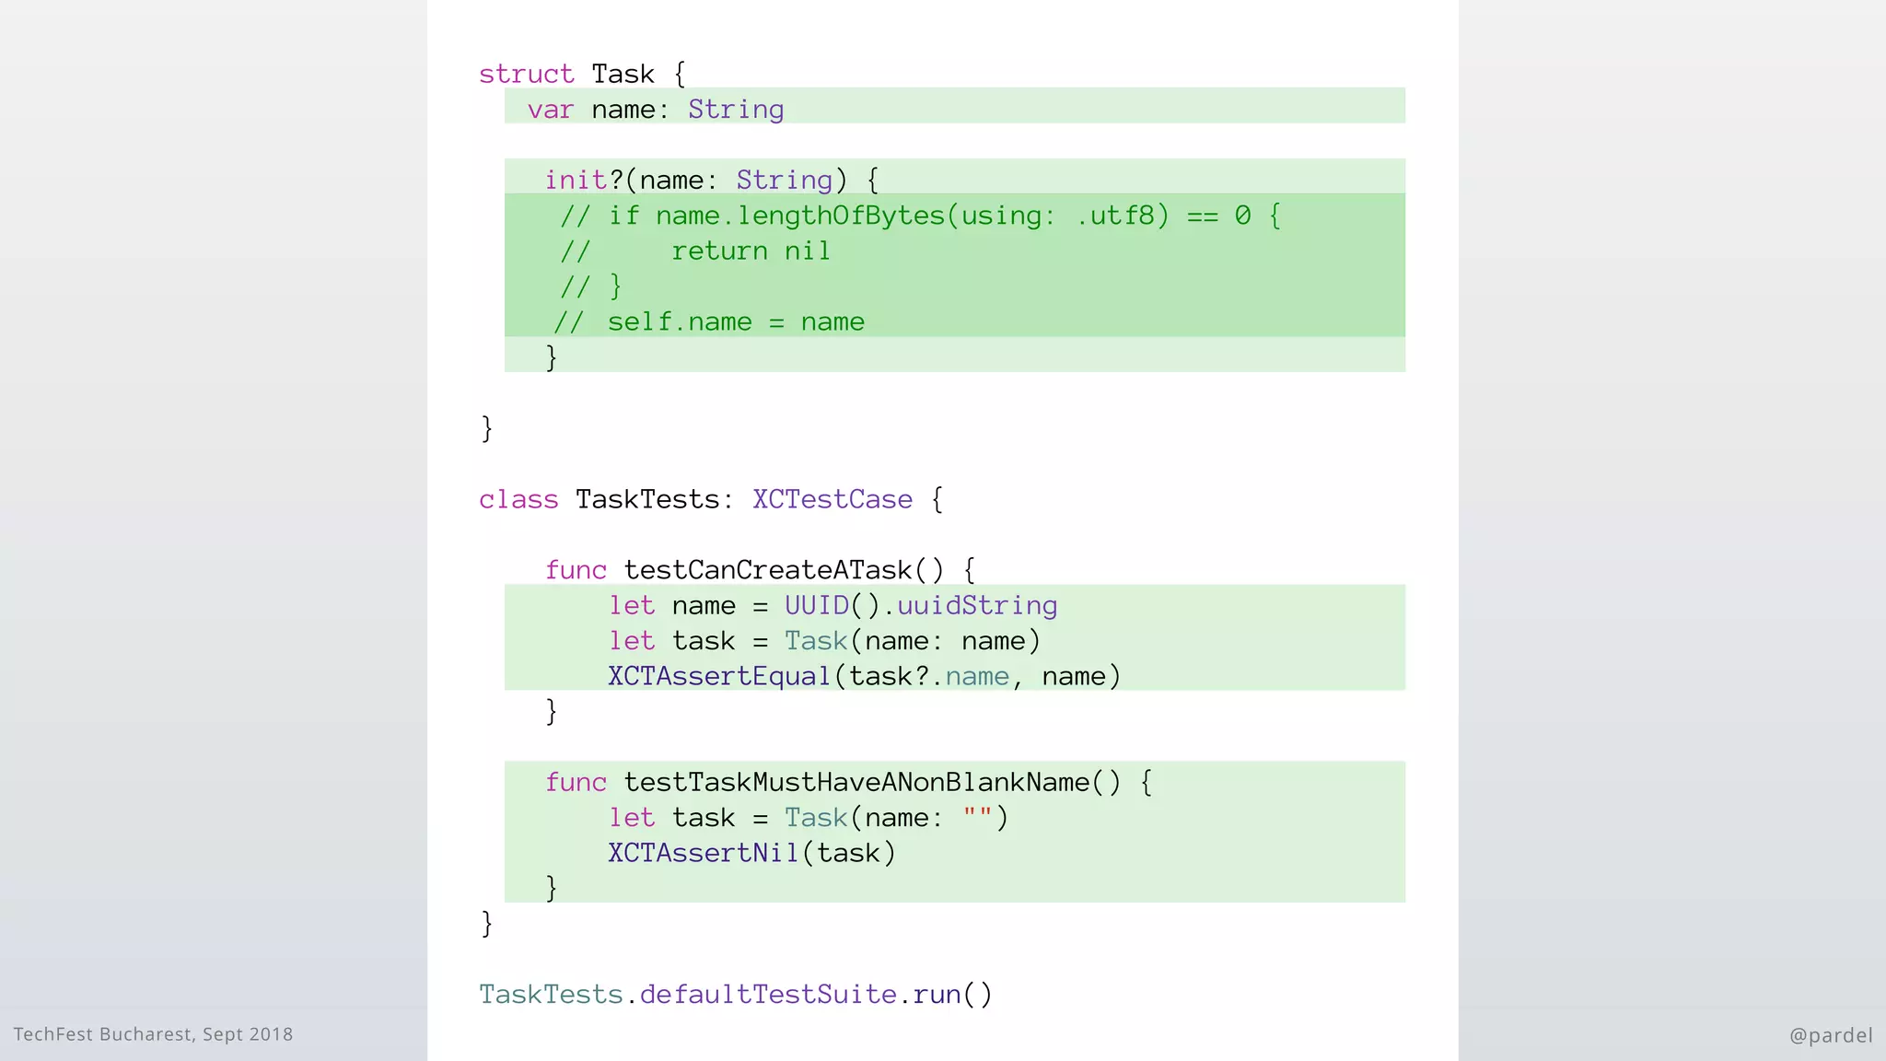Click the 'let task = Task(name: "")' line

pos(809,818)
